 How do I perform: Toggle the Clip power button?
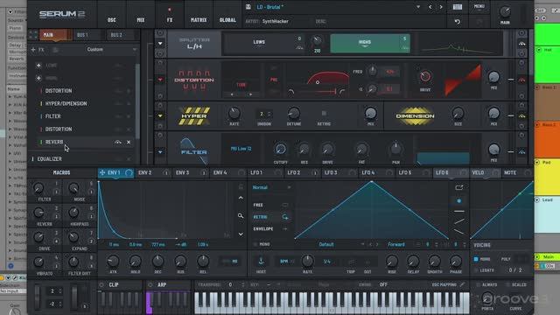pyautogui.click(x=101, y=285)
